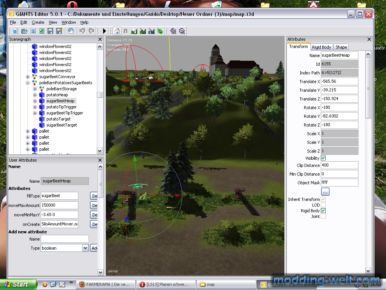
Task: Click the Scenegraph scrollbar thumb
Action: [x=100, y=95]
